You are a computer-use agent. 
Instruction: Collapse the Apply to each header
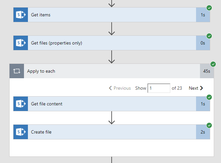click(x=112, y=71)
